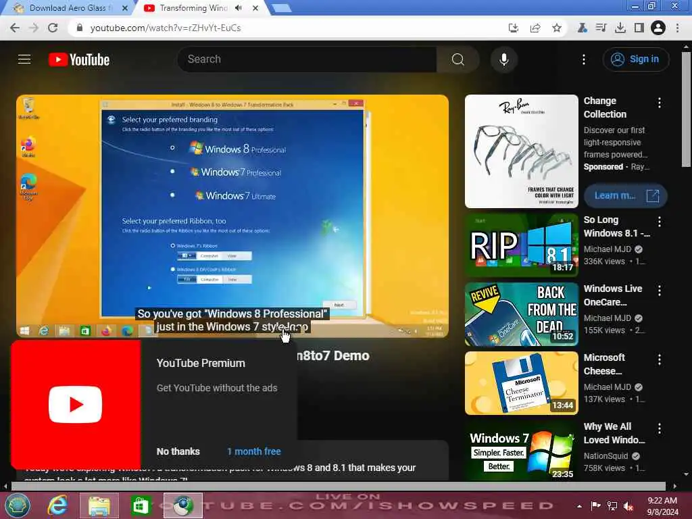Toggle the Chrome side panel icon
692x519 pixels.
click(x=639, y=28)
